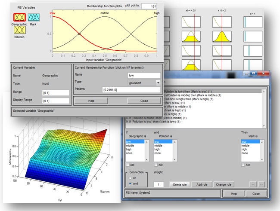The width and height of the screenshot is (280, 211).
Task: Select the Geographic input variable icon
Action: pos(19,17)
